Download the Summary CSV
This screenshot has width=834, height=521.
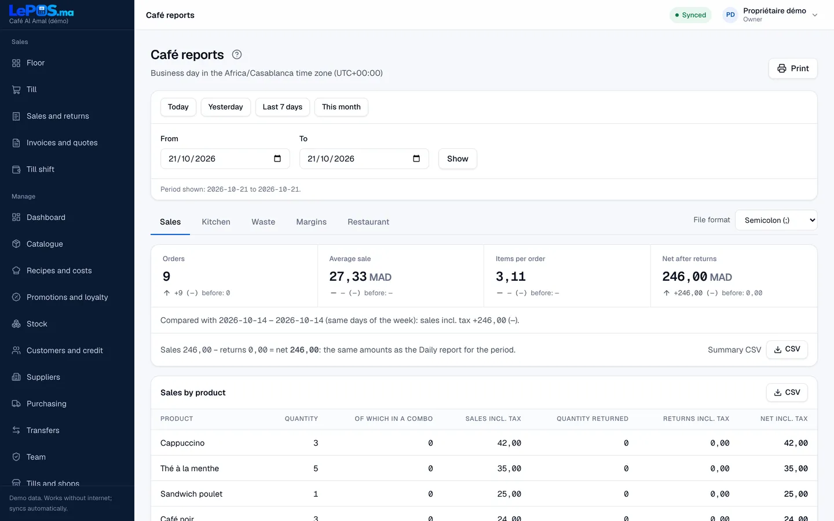coord(787,350)
